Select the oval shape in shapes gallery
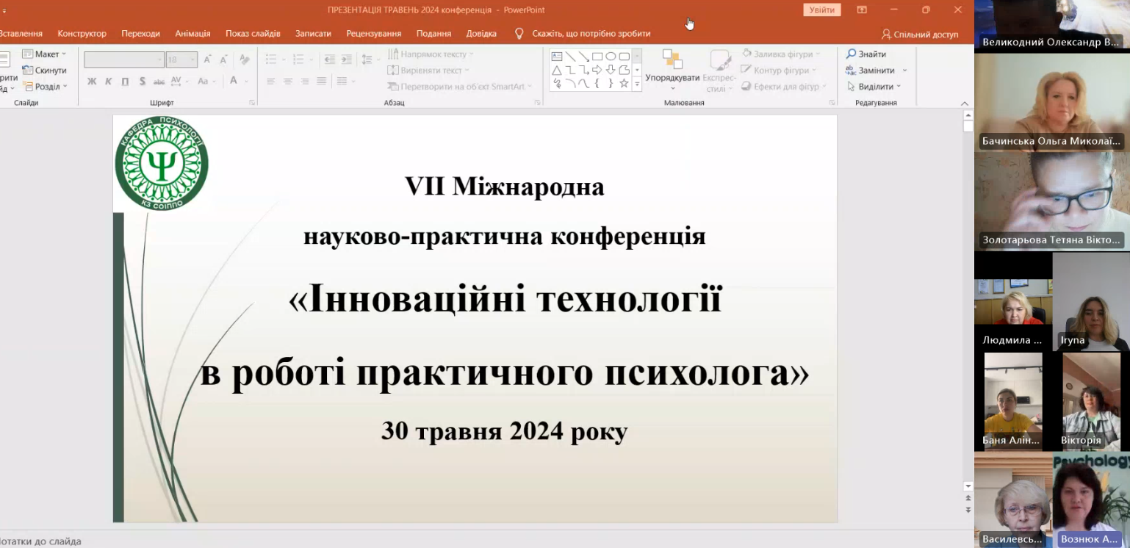Viewport: 1130px width, 548px height. click(611, 56)
